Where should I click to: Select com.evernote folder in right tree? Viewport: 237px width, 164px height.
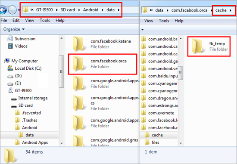click(157, 113)
